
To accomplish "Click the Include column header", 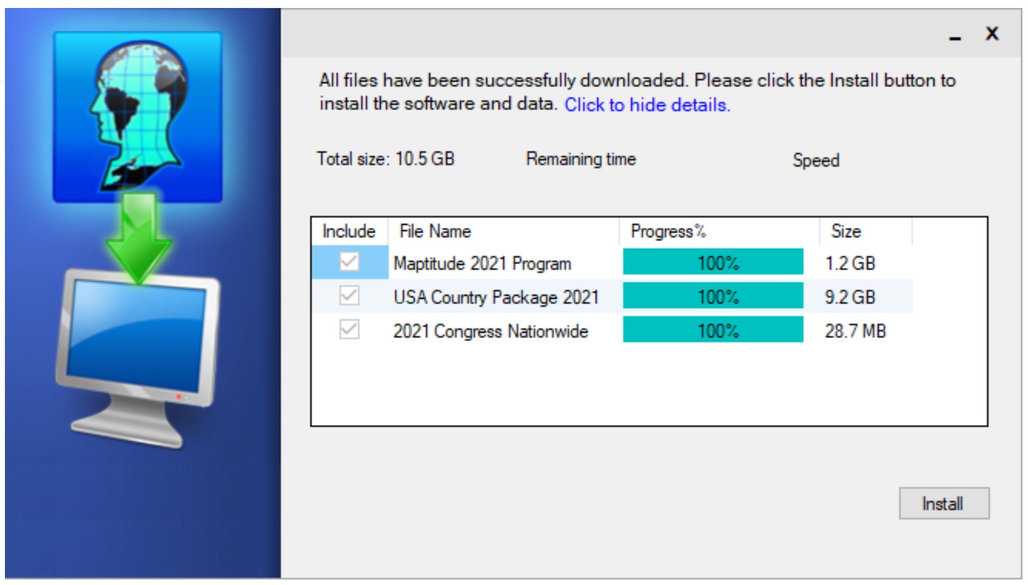I will click(349, 232).
